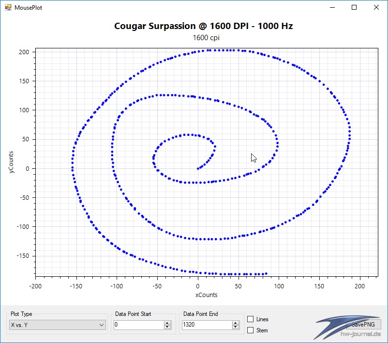Click the chart title 'Cougar Surpassion @ 1600 DPI - 1000 Hz'

203,26
